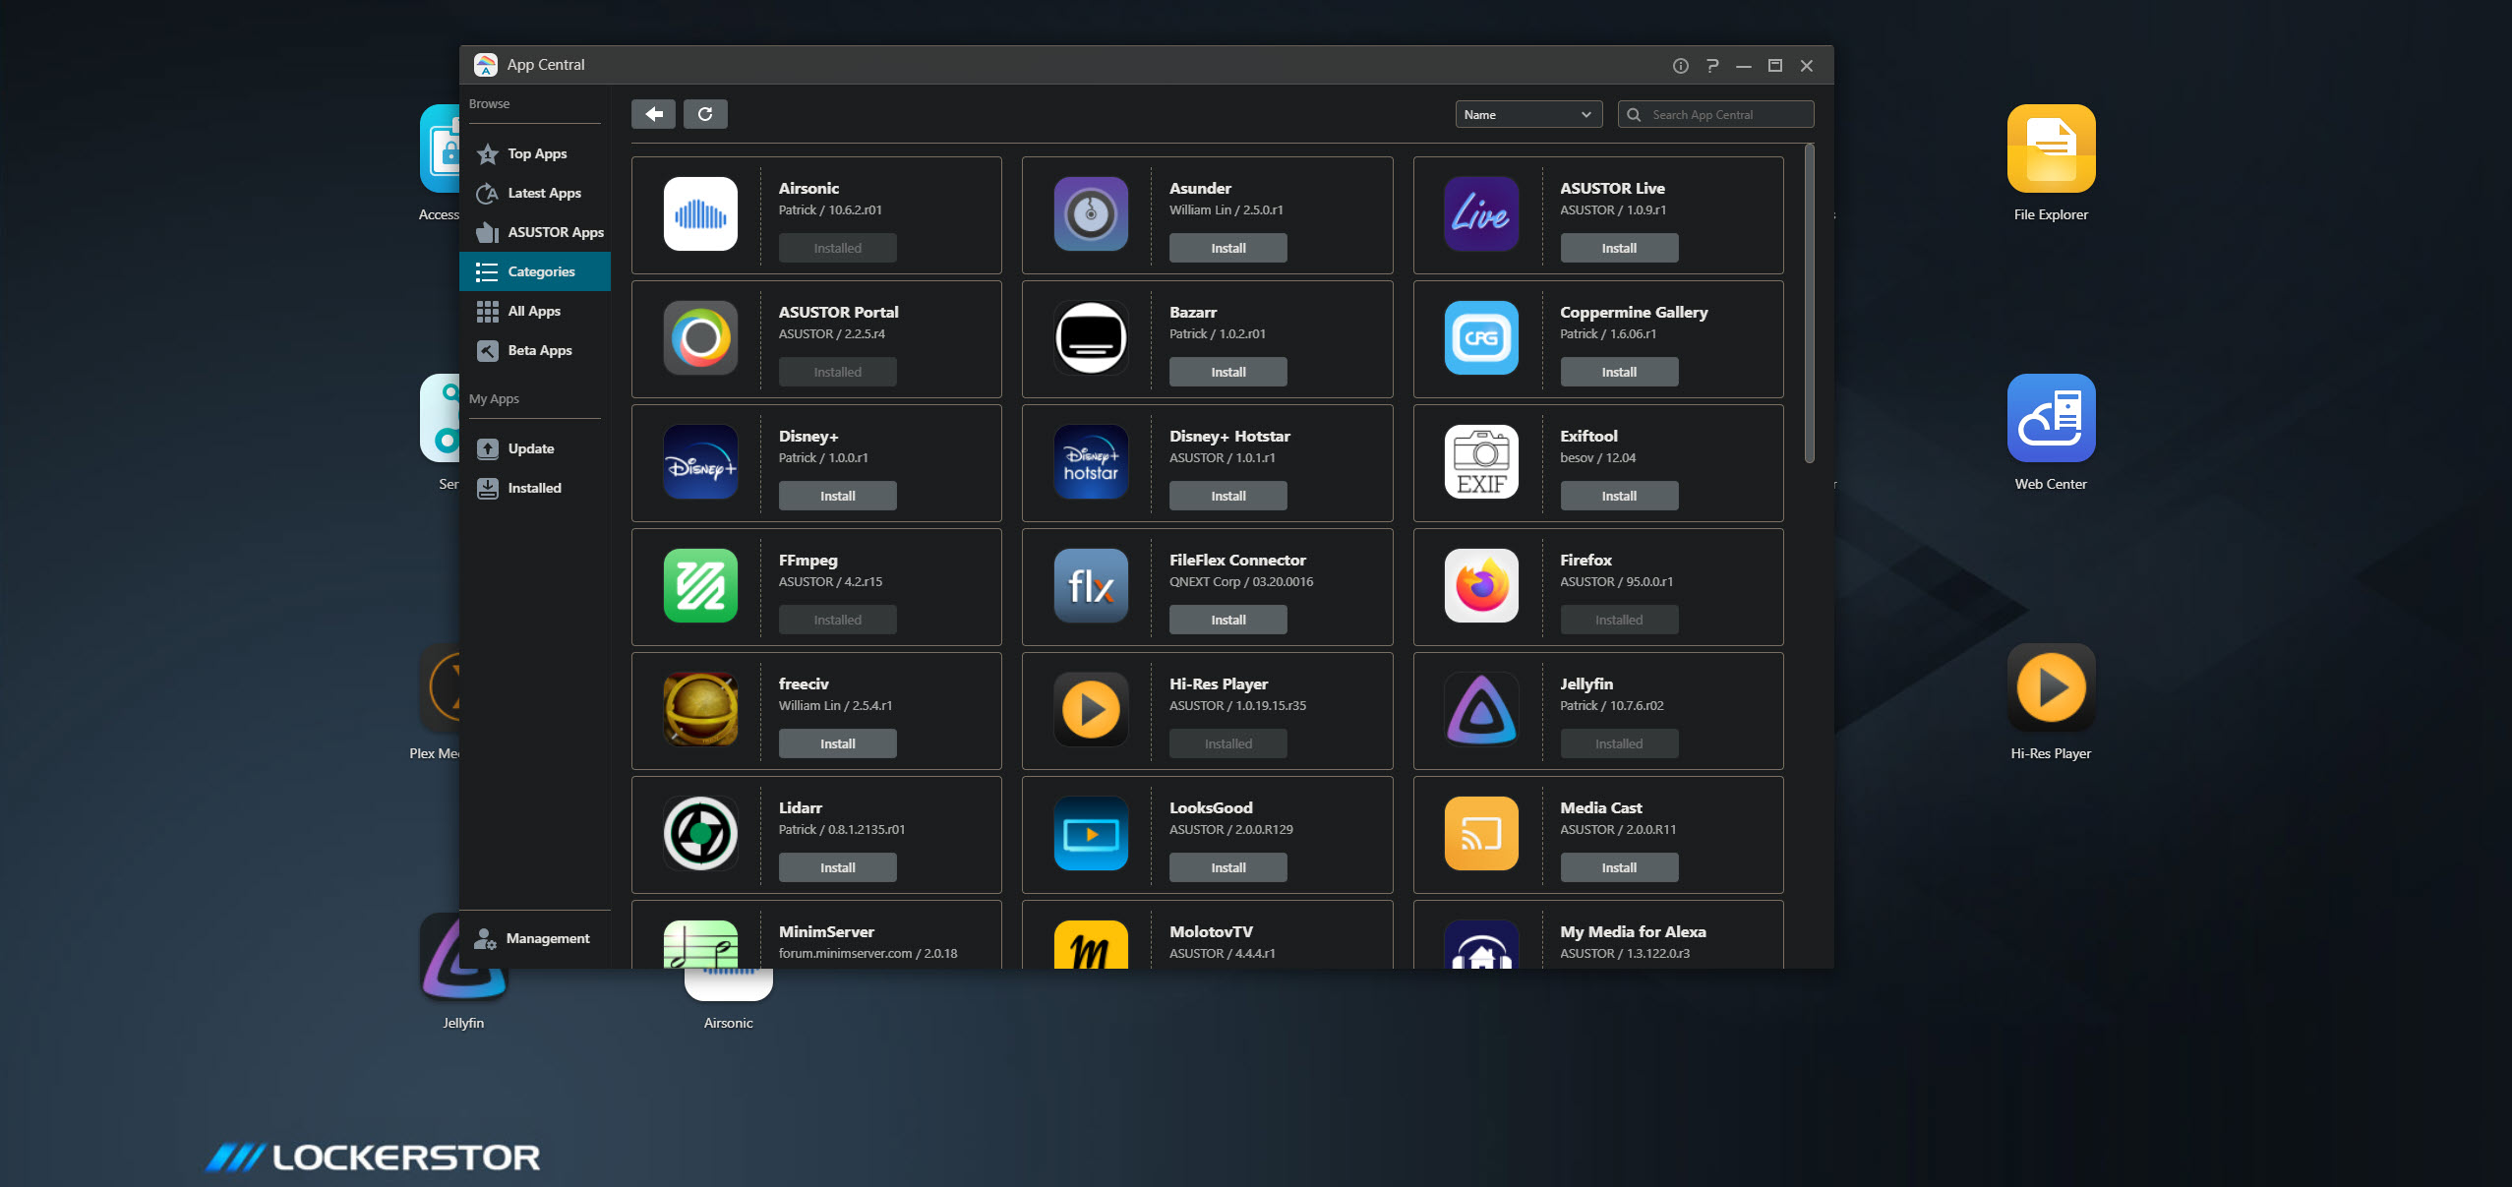
Task: Open the ASUSTOR Portal icon
Action: tap(700, 338)
